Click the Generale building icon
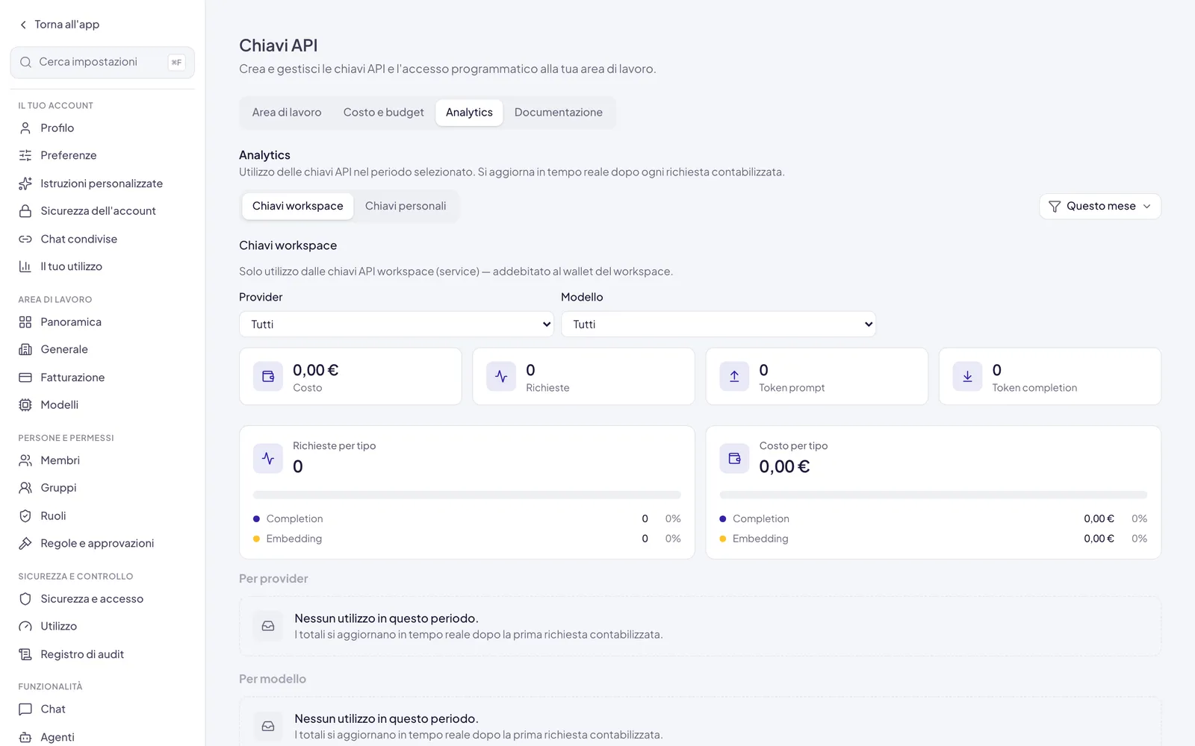 [x=25, y=349]
